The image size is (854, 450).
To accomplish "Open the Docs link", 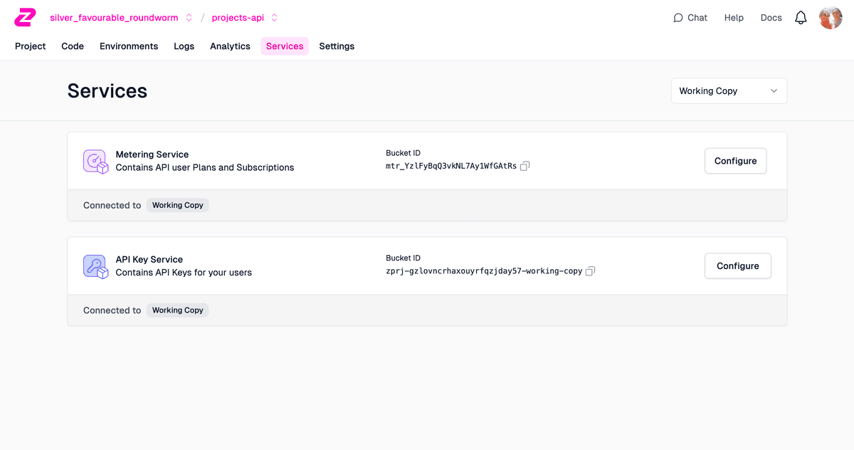I will tap(771, 18).
